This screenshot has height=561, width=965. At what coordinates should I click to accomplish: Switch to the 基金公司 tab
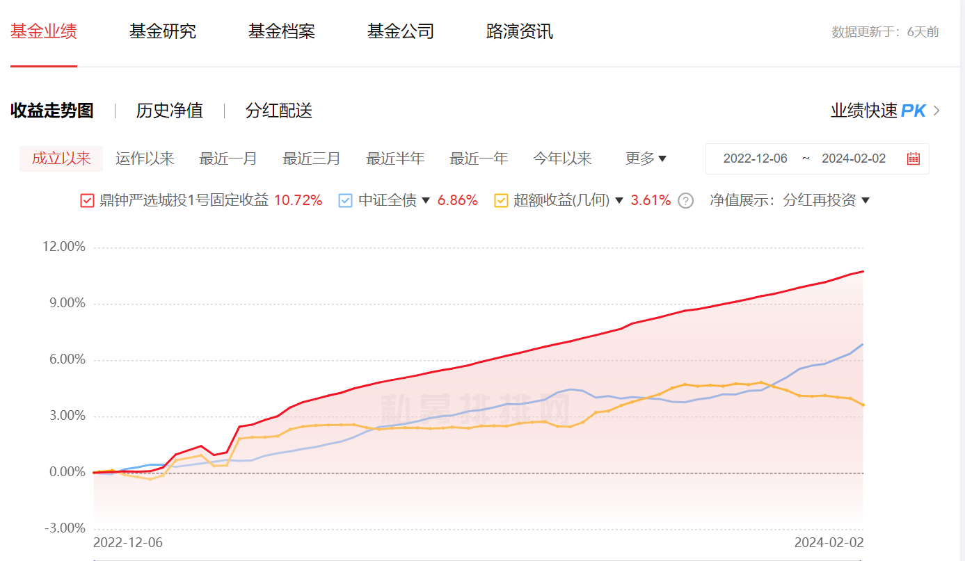tap(401, 31)
